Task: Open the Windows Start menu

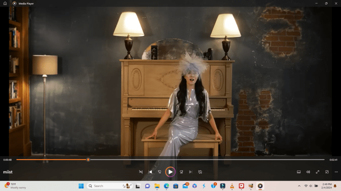Action: 81,186
